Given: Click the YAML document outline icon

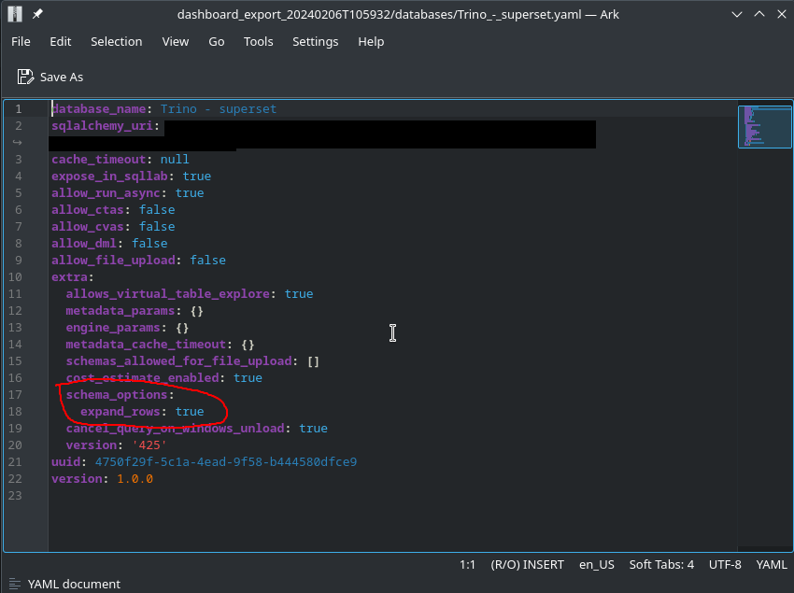Looking at the screenshot, I should click(15, 584).
